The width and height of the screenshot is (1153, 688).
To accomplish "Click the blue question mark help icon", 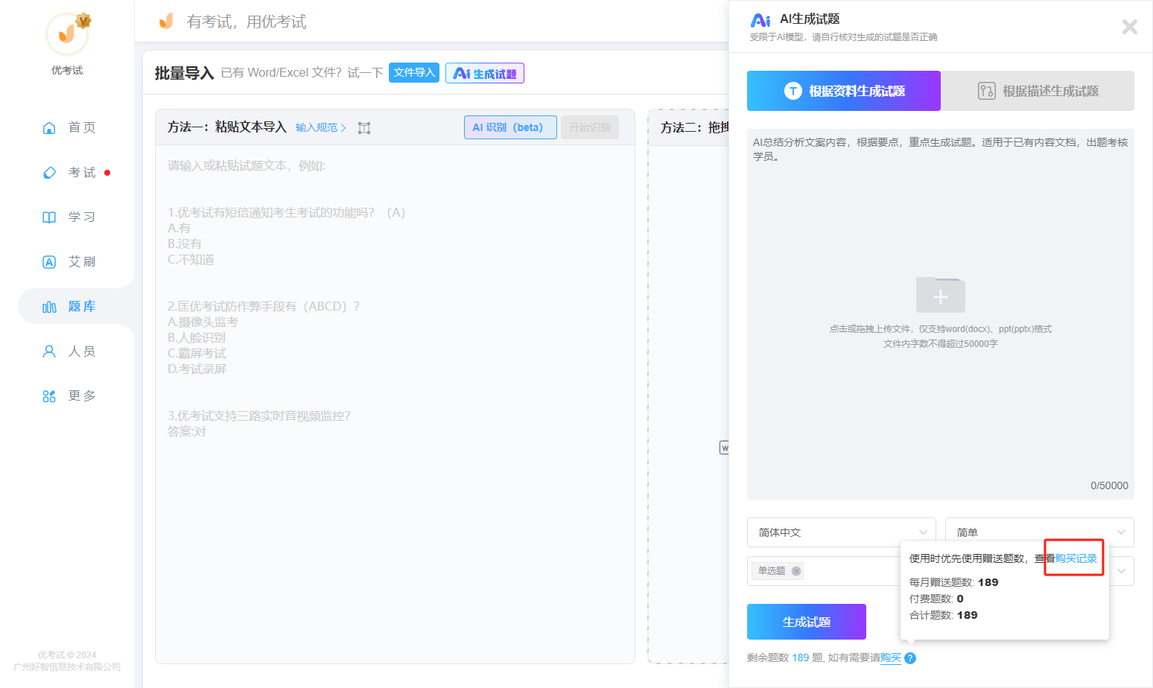I will 910,658.
